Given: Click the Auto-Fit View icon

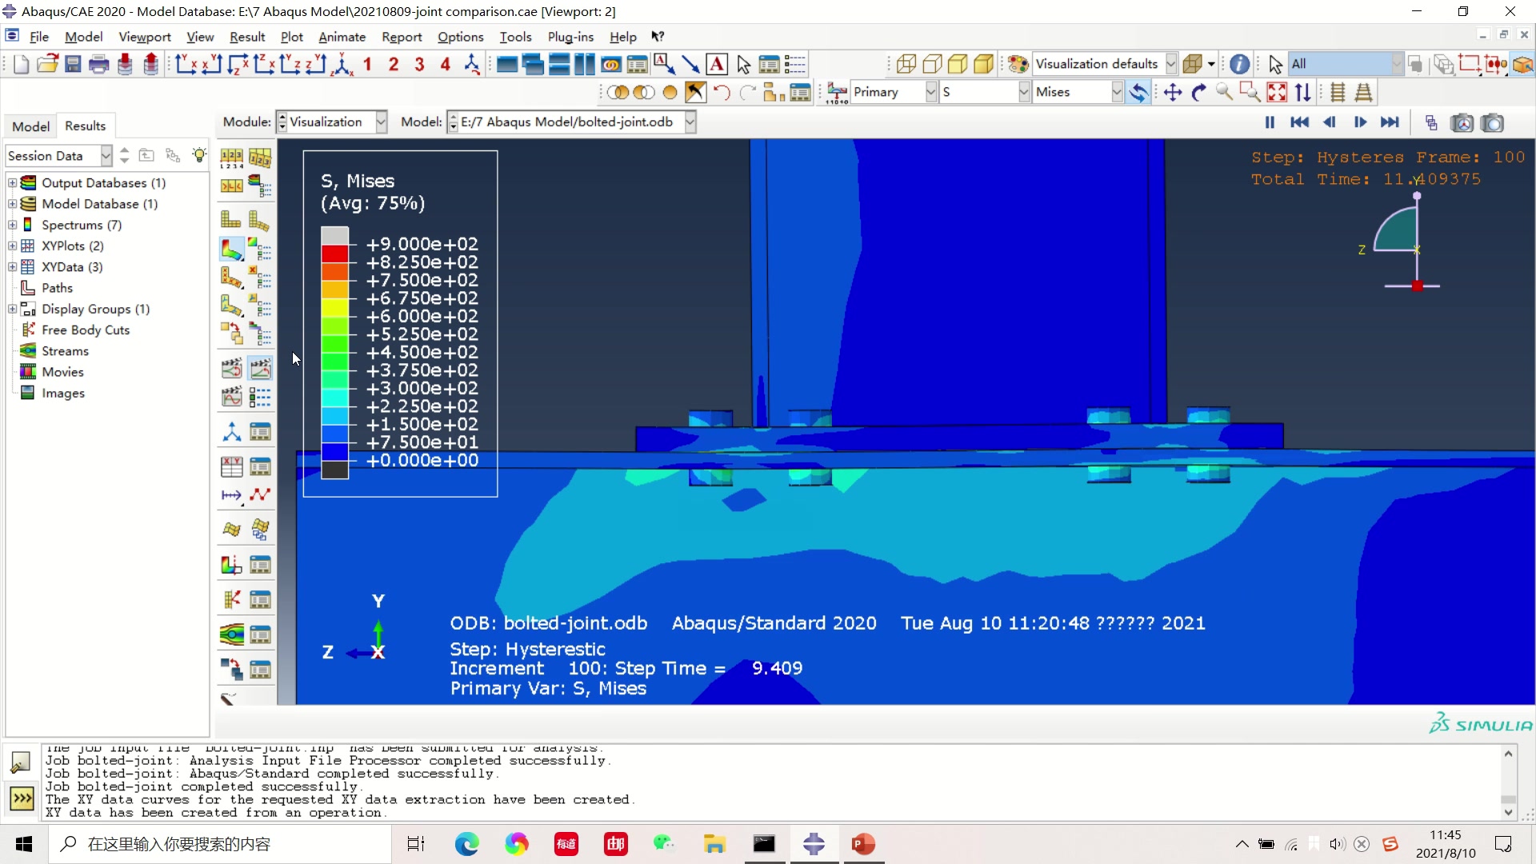Looking at the screenshot, I should coord(1277,92).
